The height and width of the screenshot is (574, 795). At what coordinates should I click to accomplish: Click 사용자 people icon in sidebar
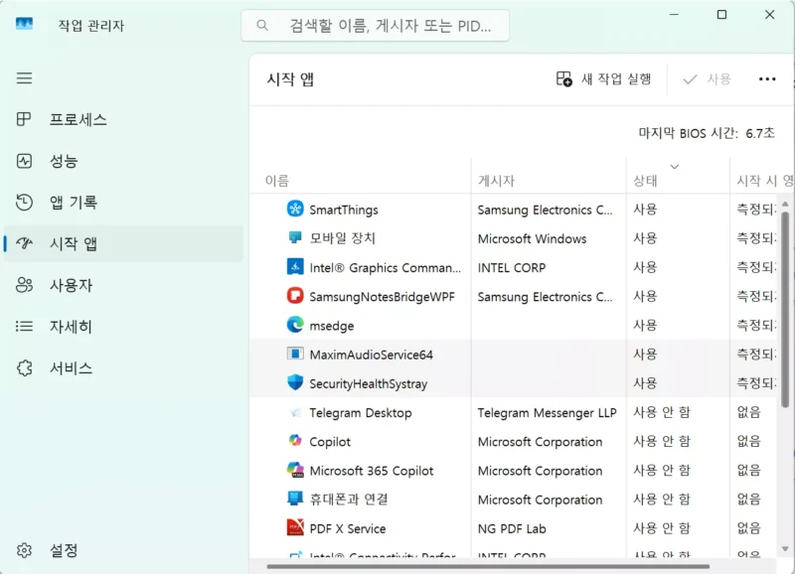click(24, 285)
